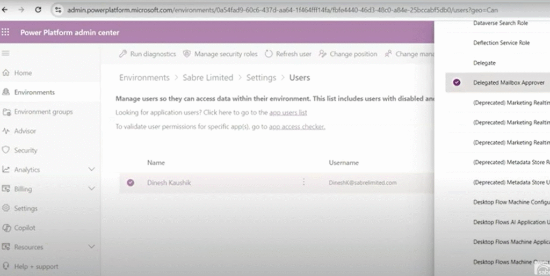Screen dimensions: 550x276
Task: Uncheck the Delegated Mailbox Approver role
Action: coord(457,83)
